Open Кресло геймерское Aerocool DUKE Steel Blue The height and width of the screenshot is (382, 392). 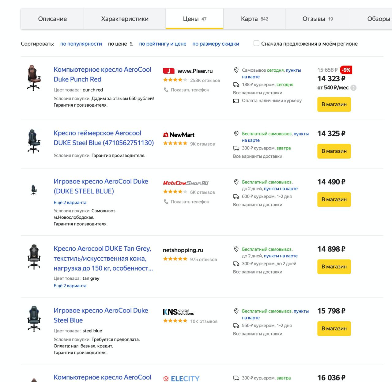pyautogui.click(x=104, y=138)
